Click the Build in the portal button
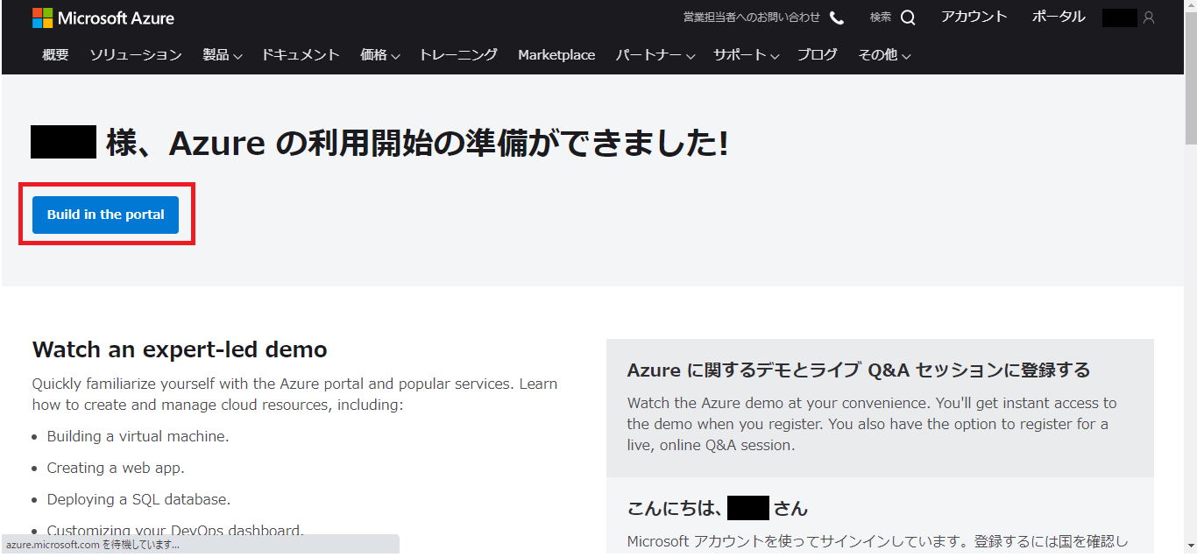 click(105, 215)
